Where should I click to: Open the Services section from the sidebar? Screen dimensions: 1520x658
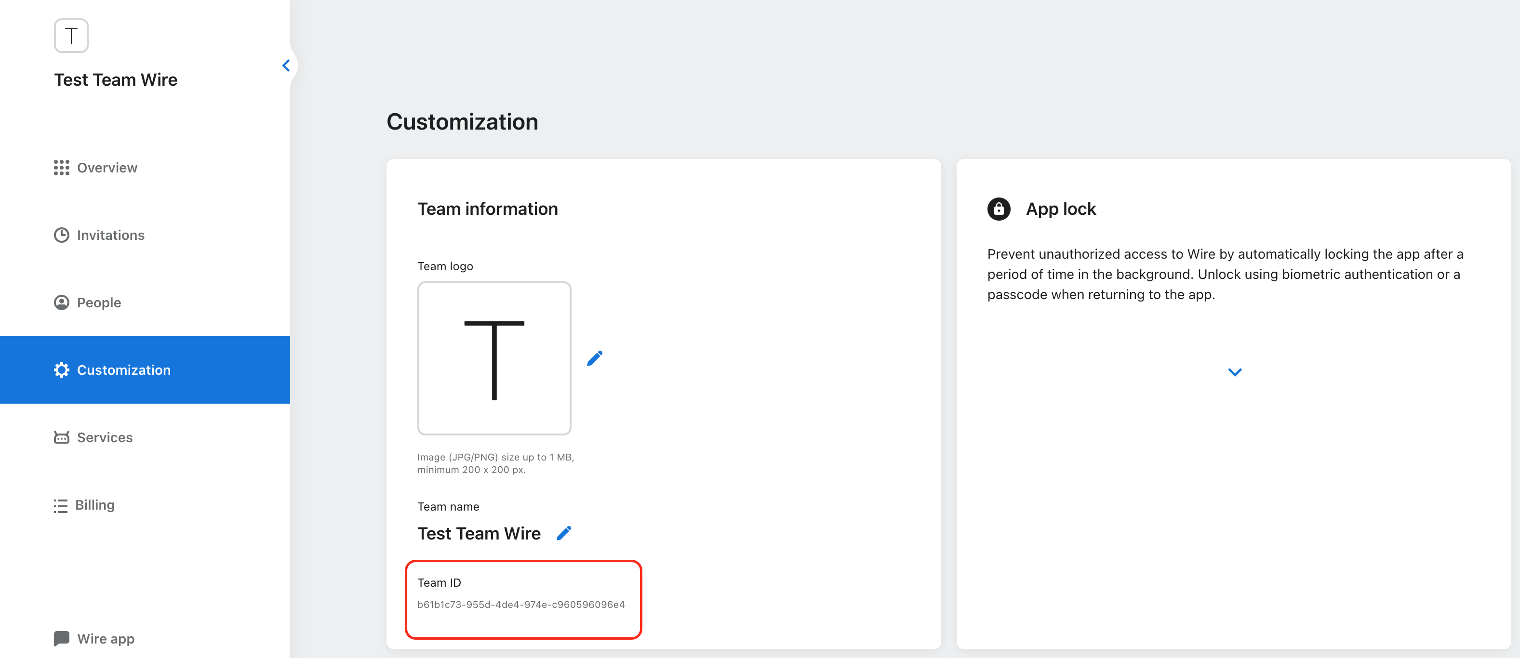coord(105,437)
